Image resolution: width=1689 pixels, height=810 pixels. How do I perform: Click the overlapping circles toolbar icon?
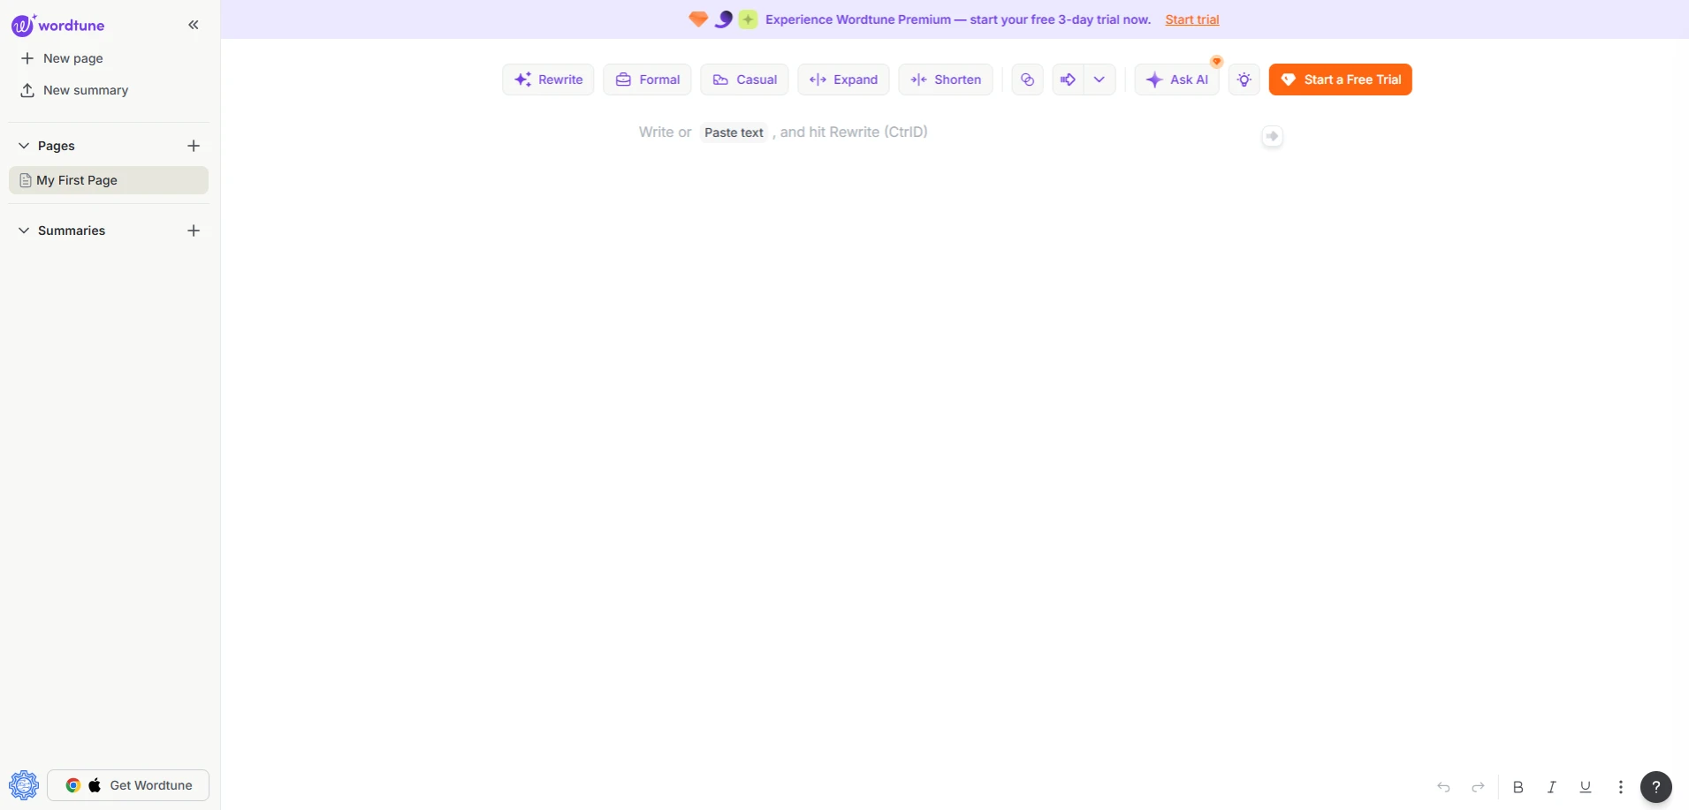coord(1027,79)
